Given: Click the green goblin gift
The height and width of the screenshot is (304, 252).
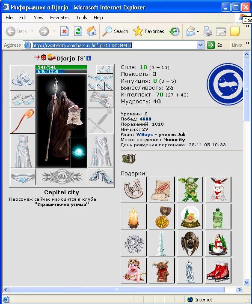Looking at the screenshot, I should point(190,189).
